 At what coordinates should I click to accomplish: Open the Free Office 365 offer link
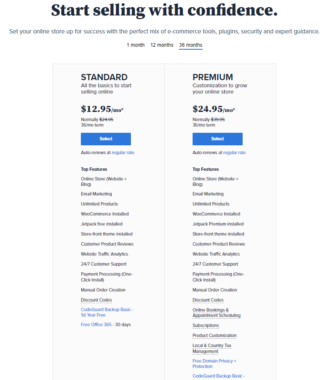[x=96, y=324]
